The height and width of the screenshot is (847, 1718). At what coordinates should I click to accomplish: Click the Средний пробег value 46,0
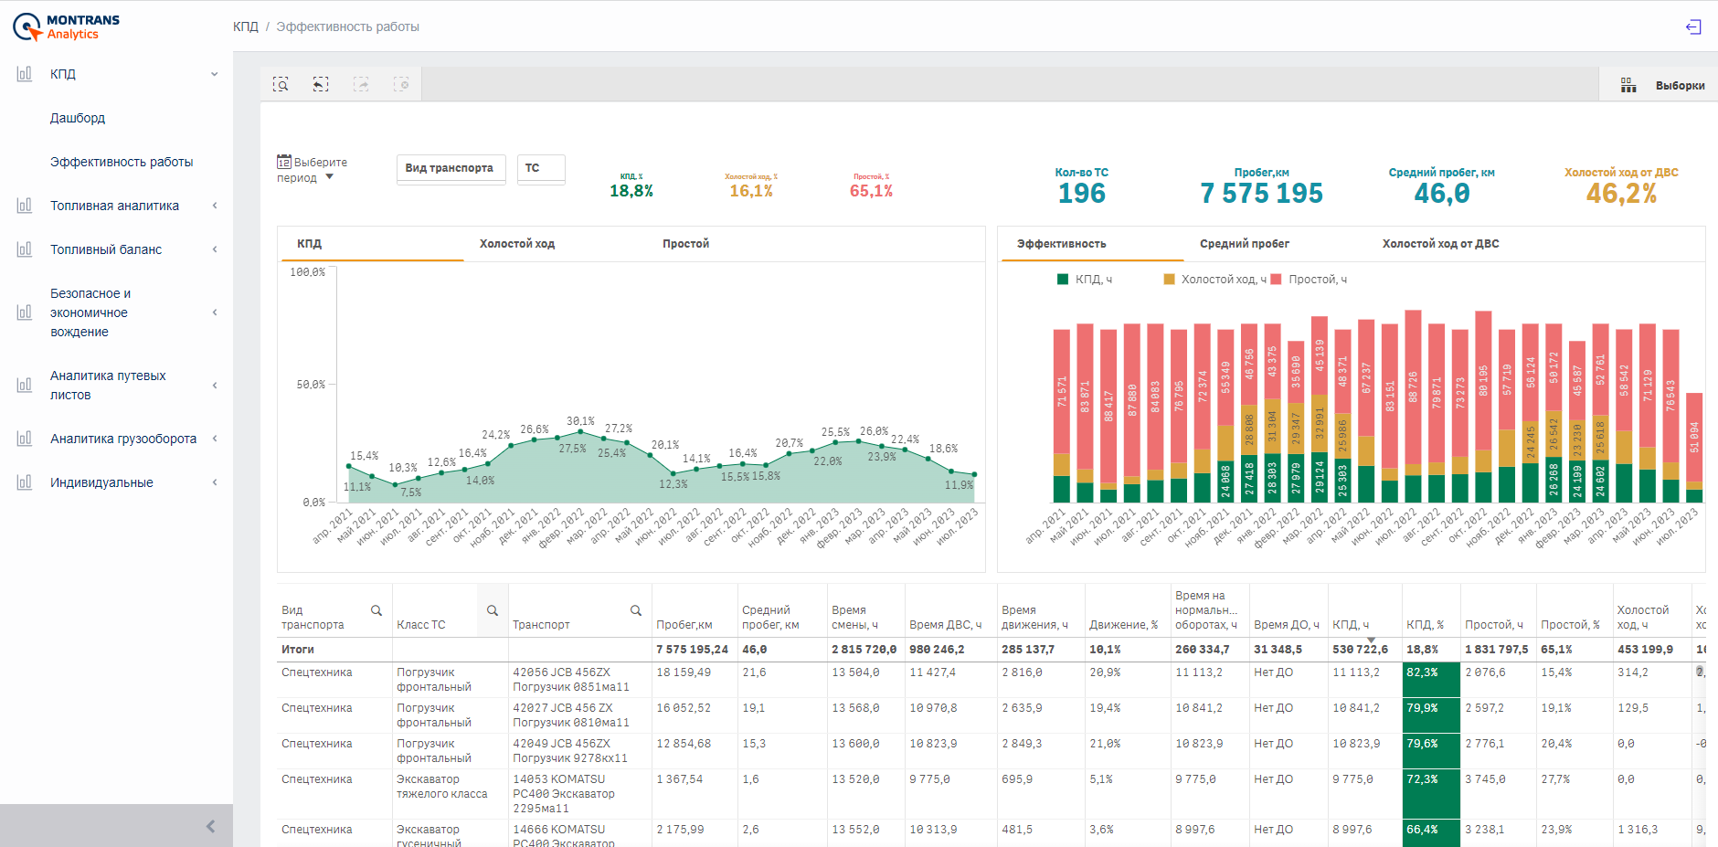point(1442,194)
